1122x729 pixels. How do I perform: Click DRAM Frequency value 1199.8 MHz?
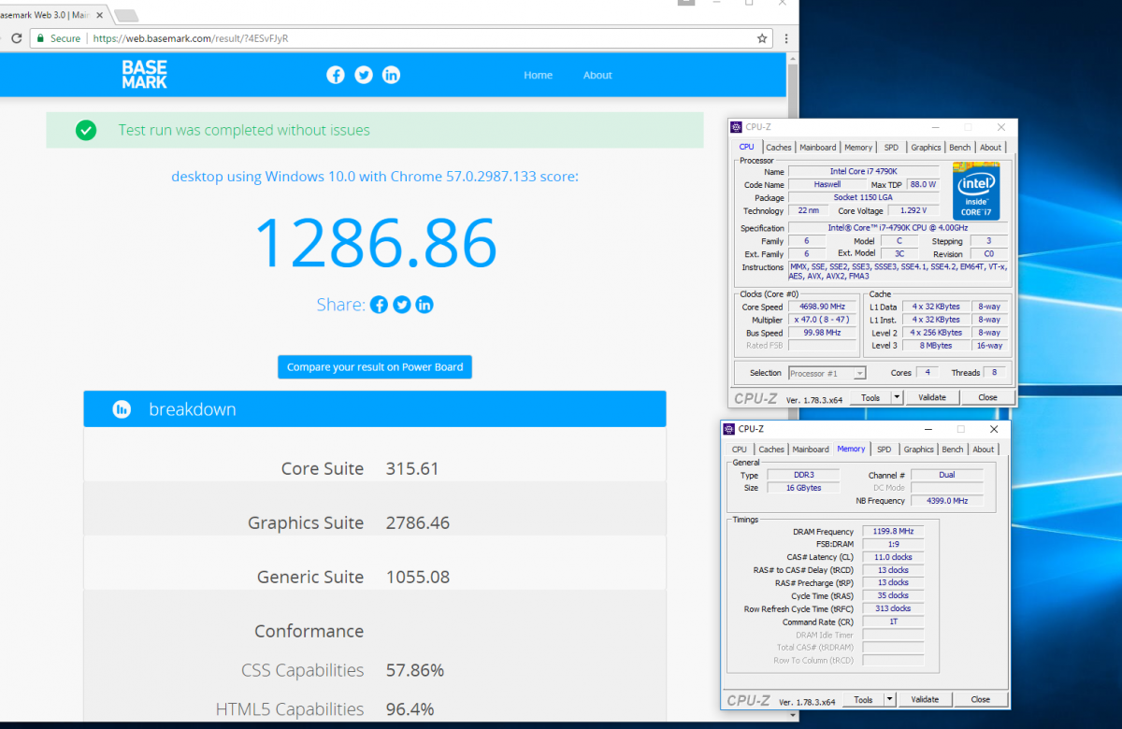coord(892,531)
